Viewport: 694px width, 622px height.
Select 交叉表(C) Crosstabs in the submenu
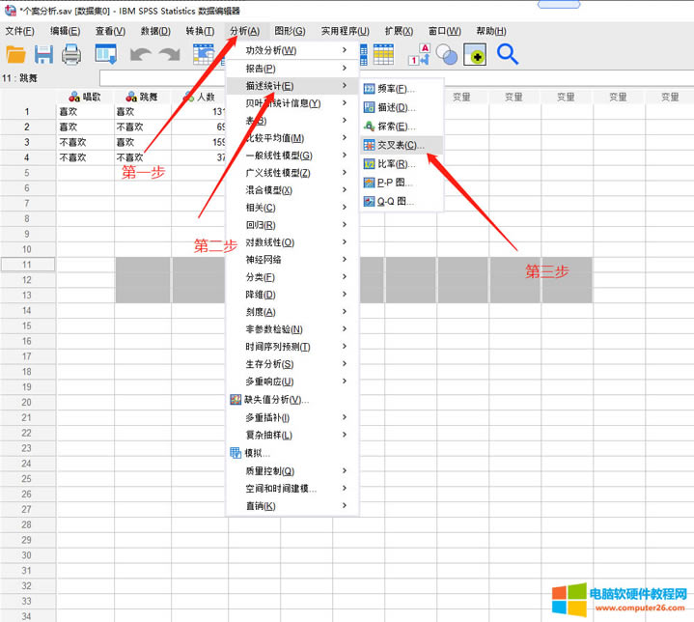pyautogui.click(x=399, y=145)
